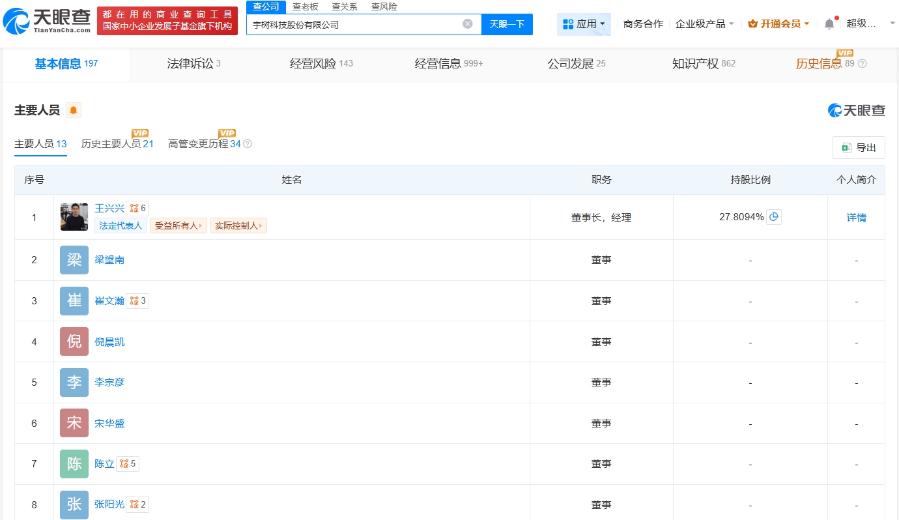This screenshot has height=520, width=899.
Task: Open the 开通会员 dropdown
Action: click(x=778, y=24)
